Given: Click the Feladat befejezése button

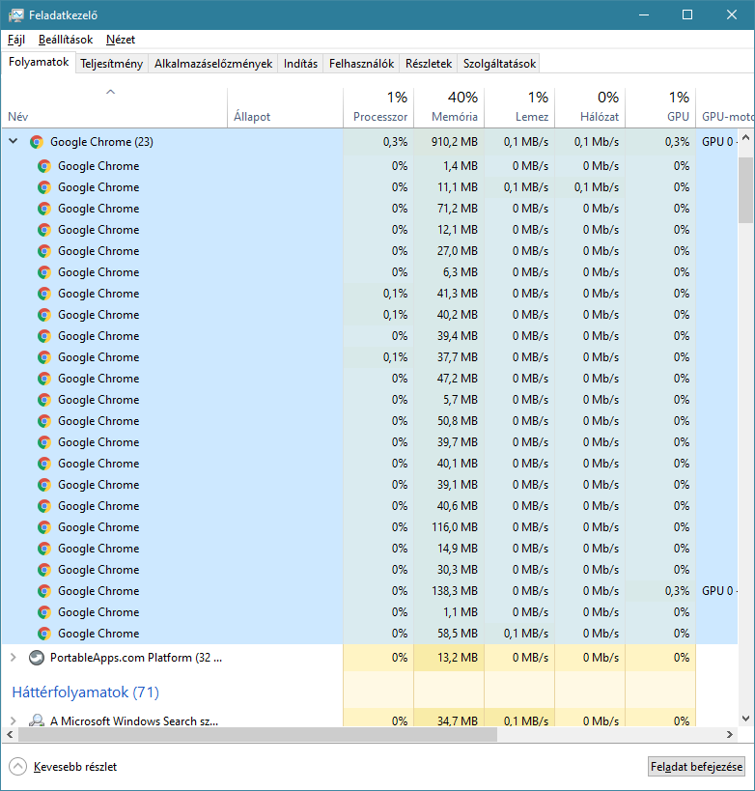Looking at the screenshot, I should point(696,766).
